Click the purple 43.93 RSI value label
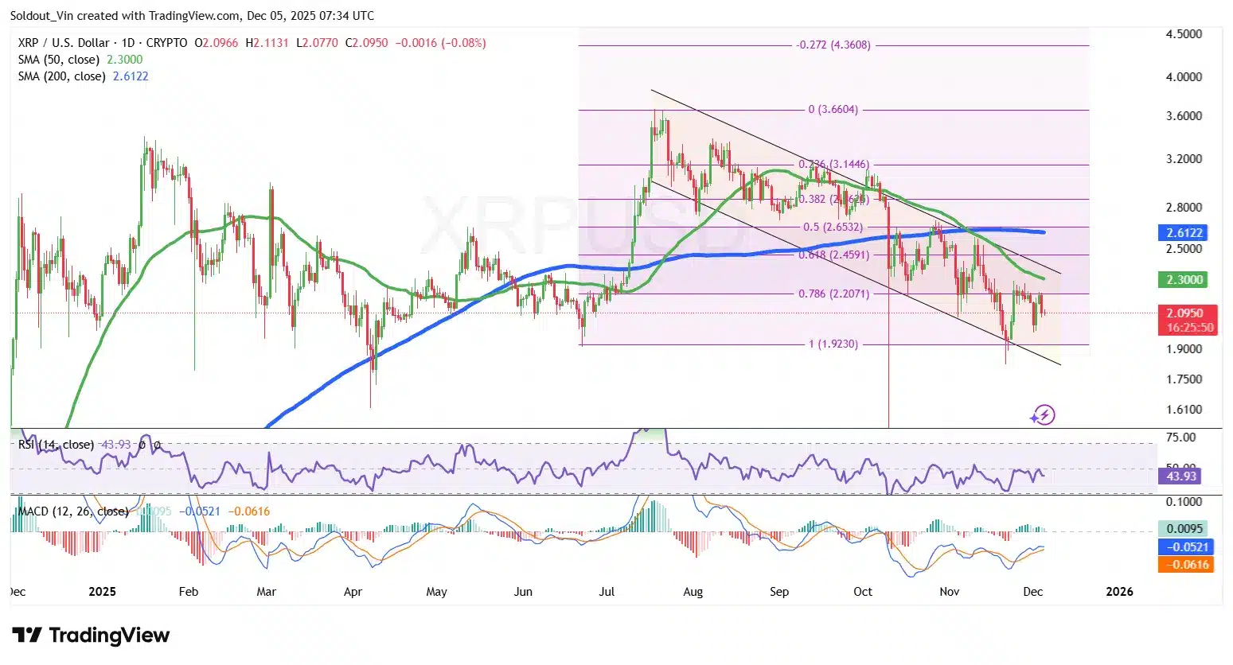Viewport: 1233px width, 665px height. point(1180,476)
